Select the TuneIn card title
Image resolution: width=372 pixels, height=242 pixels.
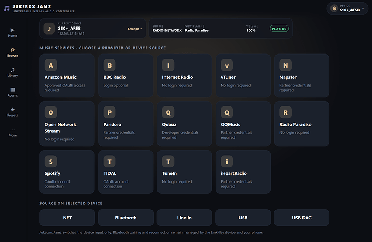169,173
